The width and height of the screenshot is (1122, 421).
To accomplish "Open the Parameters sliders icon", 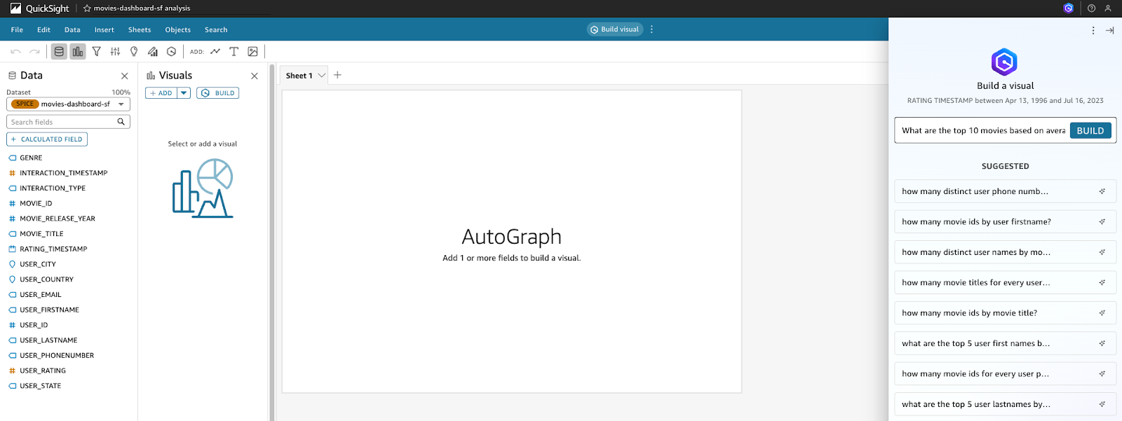I will [115, 51].
